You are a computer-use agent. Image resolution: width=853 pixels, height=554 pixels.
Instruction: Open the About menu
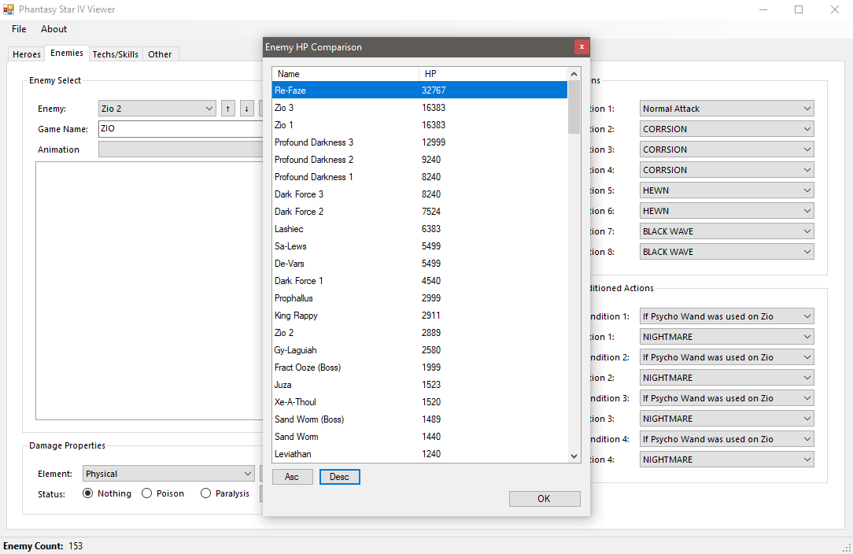(x=54, y=29)
